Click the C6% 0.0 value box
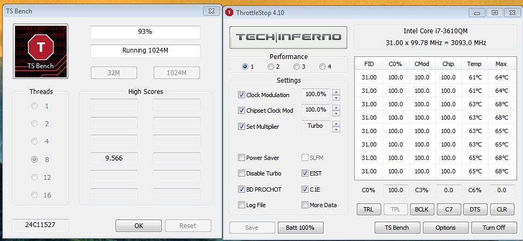Image resolution: width=523 pixels, height=241 pixels. click(x=501, y=191)
